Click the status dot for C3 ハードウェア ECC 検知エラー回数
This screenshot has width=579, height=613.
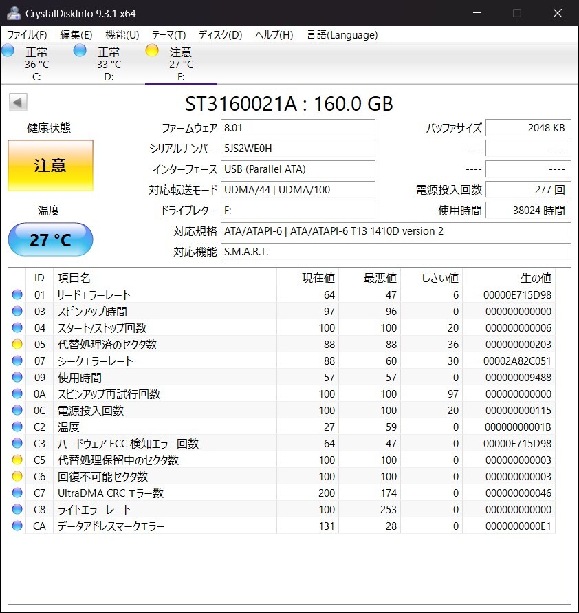click(17, 443)
